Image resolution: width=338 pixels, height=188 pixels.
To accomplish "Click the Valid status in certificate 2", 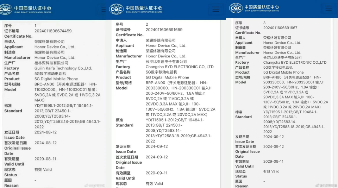I will (154, 184).
